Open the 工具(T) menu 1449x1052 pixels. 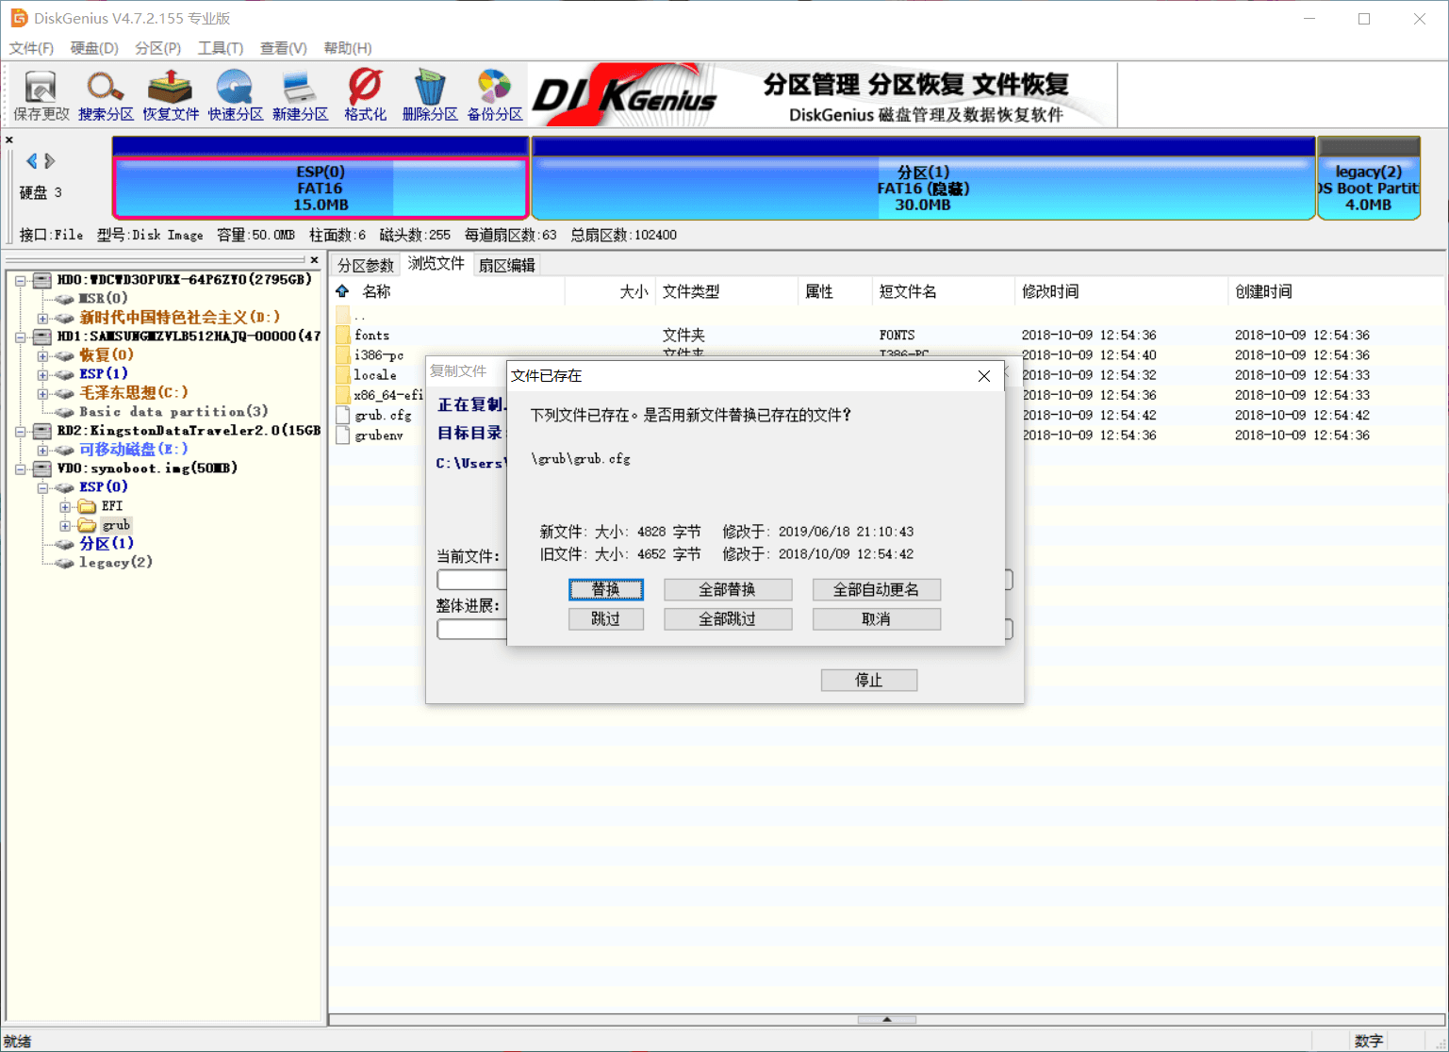pos(220,48)
